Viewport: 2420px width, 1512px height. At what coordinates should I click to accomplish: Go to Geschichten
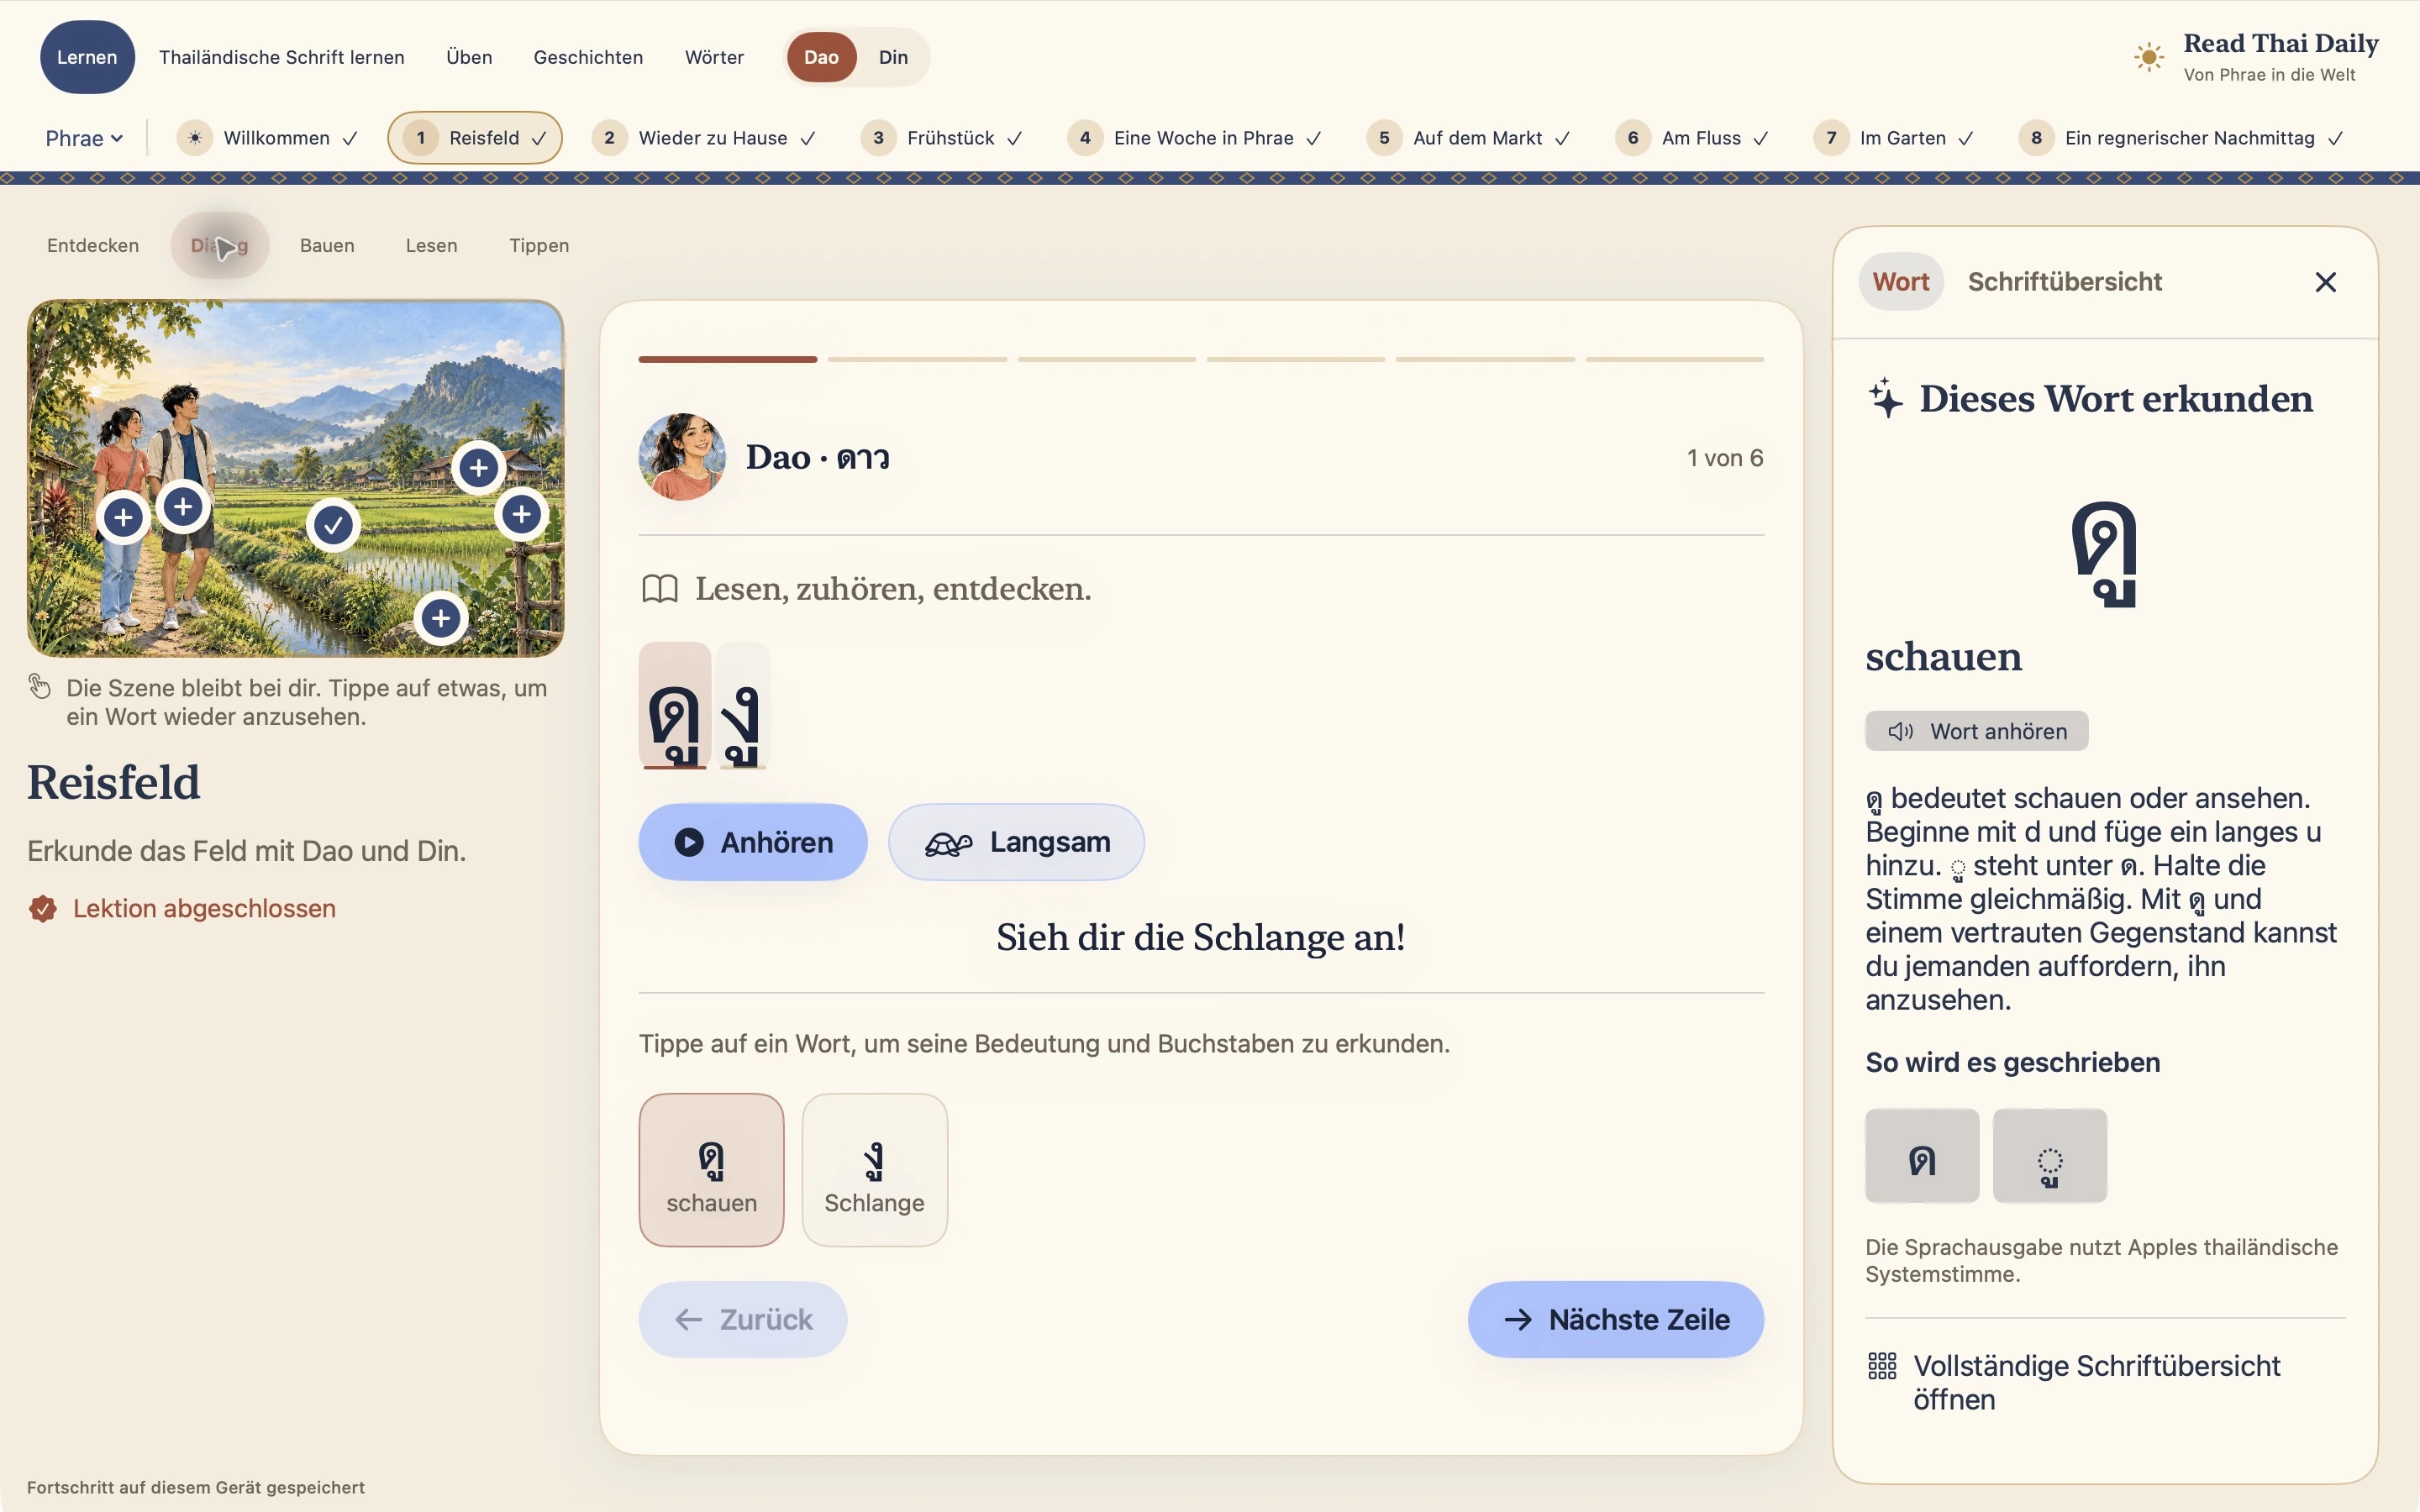tap(588, 57)
